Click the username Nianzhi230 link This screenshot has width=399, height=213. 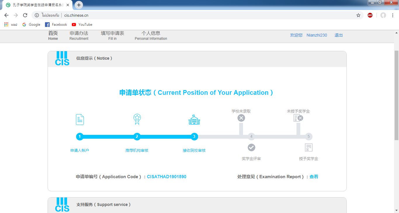317,35
